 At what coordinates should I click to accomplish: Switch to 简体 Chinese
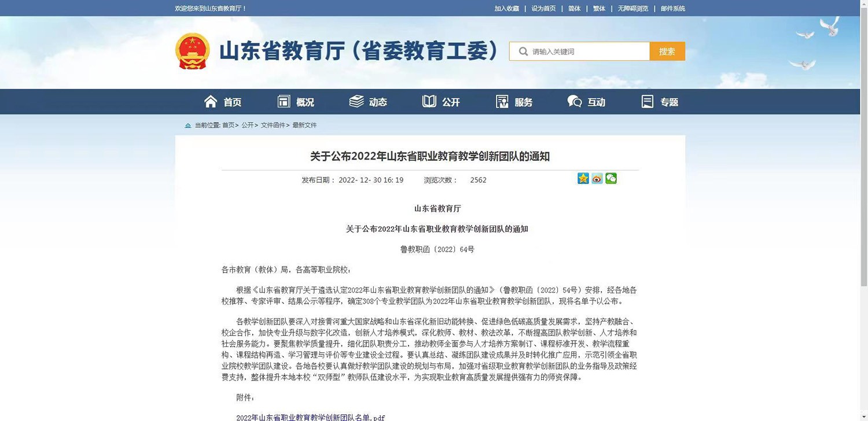click(574, 9)
